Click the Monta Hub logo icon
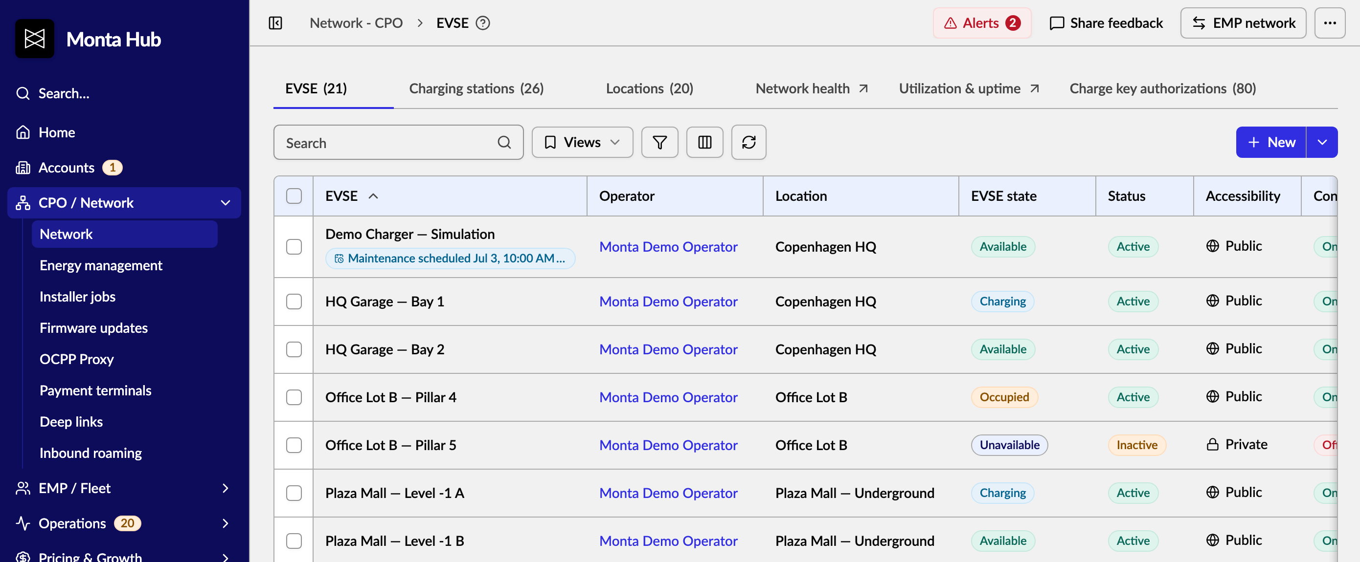Image resolution: width=1360 pixels, height=562 pixels. (x=35, y=39)
